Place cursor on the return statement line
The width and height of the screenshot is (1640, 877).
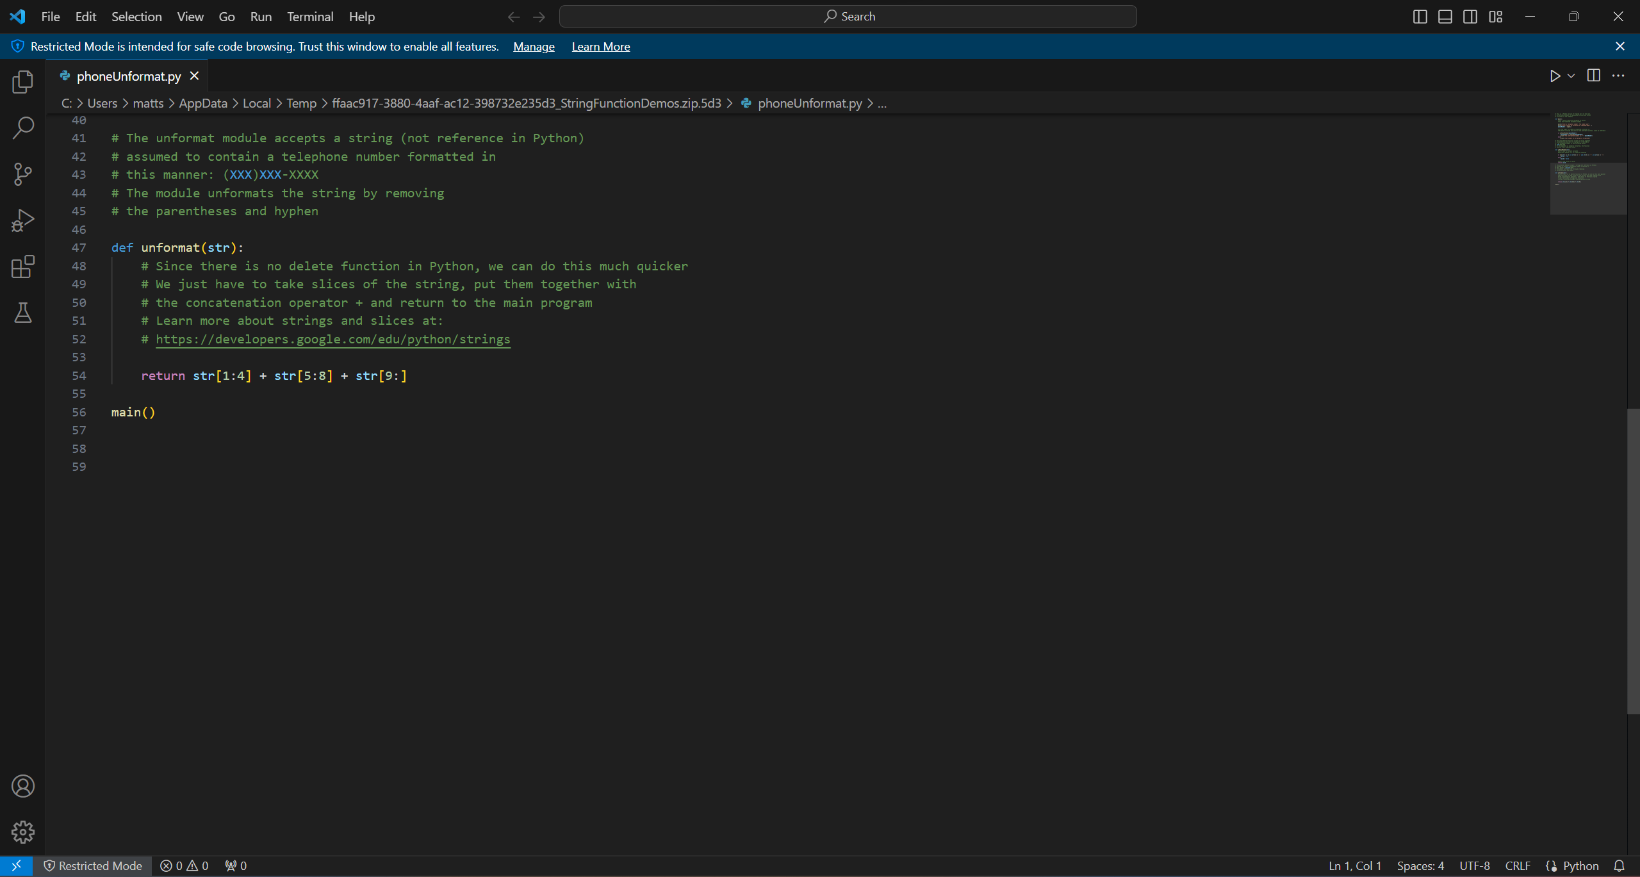[274, 375]
